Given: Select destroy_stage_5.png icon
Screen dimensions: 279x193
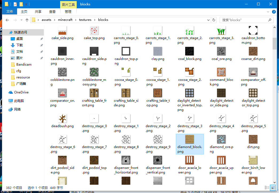Looking at the screenshot, I should [x=253, y=118].
